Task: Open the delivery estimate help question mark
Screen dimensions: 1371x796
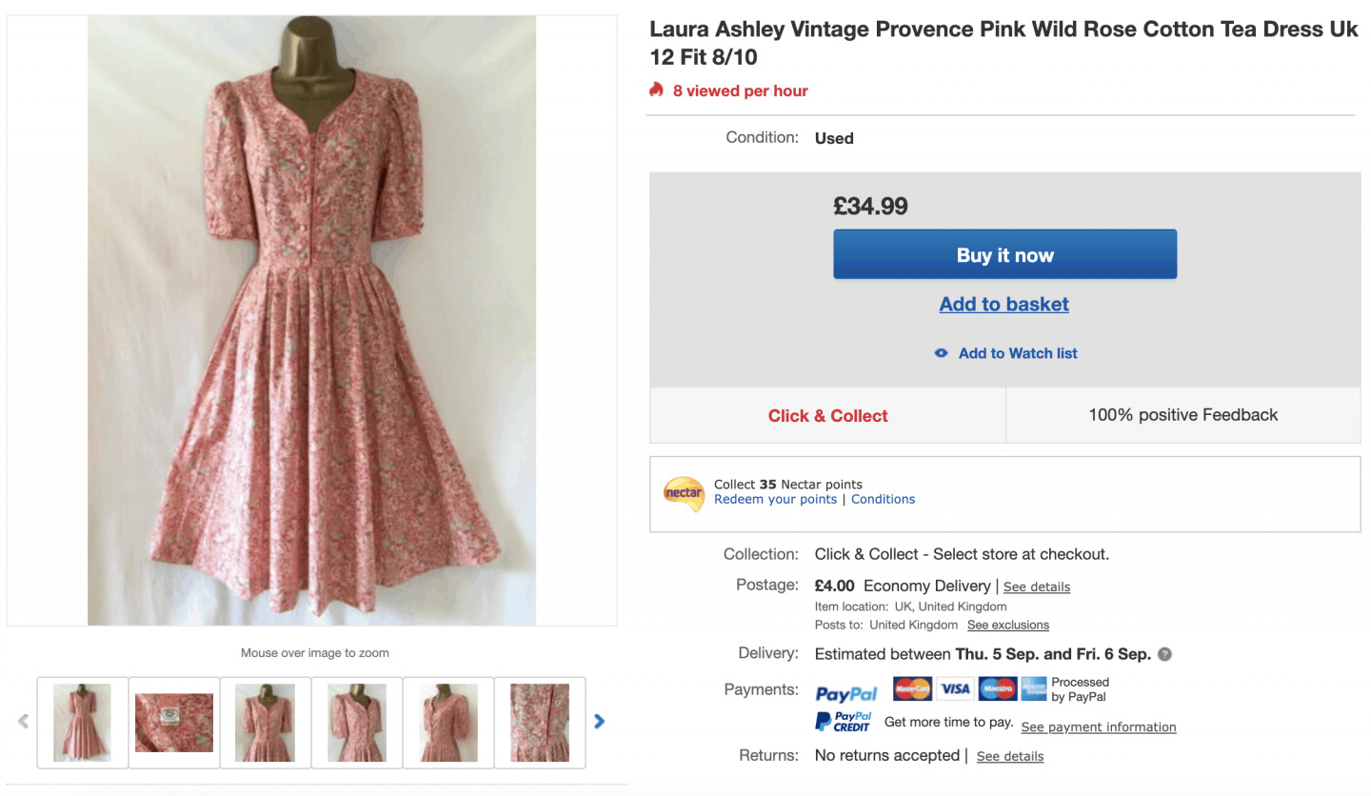Action: pyautogui.click(x=1164, y=654)
